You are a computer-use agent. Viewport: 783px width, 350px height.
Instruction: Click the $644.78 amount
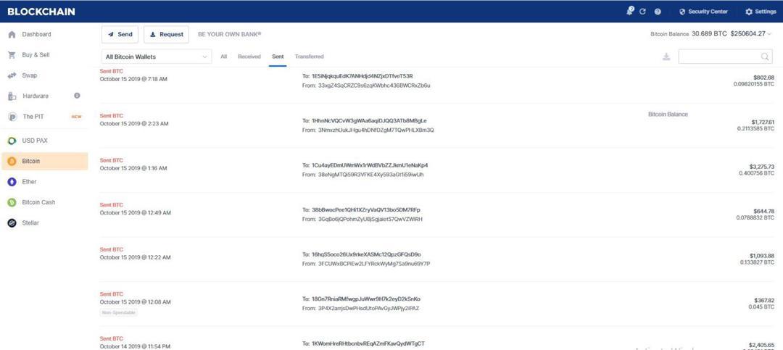coord(763,211)
